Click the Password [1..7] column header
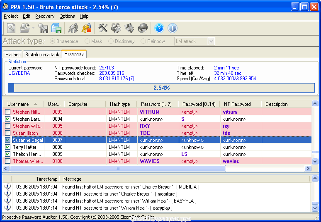The width and height of the screenshot is (321, 222). [158, 104]
